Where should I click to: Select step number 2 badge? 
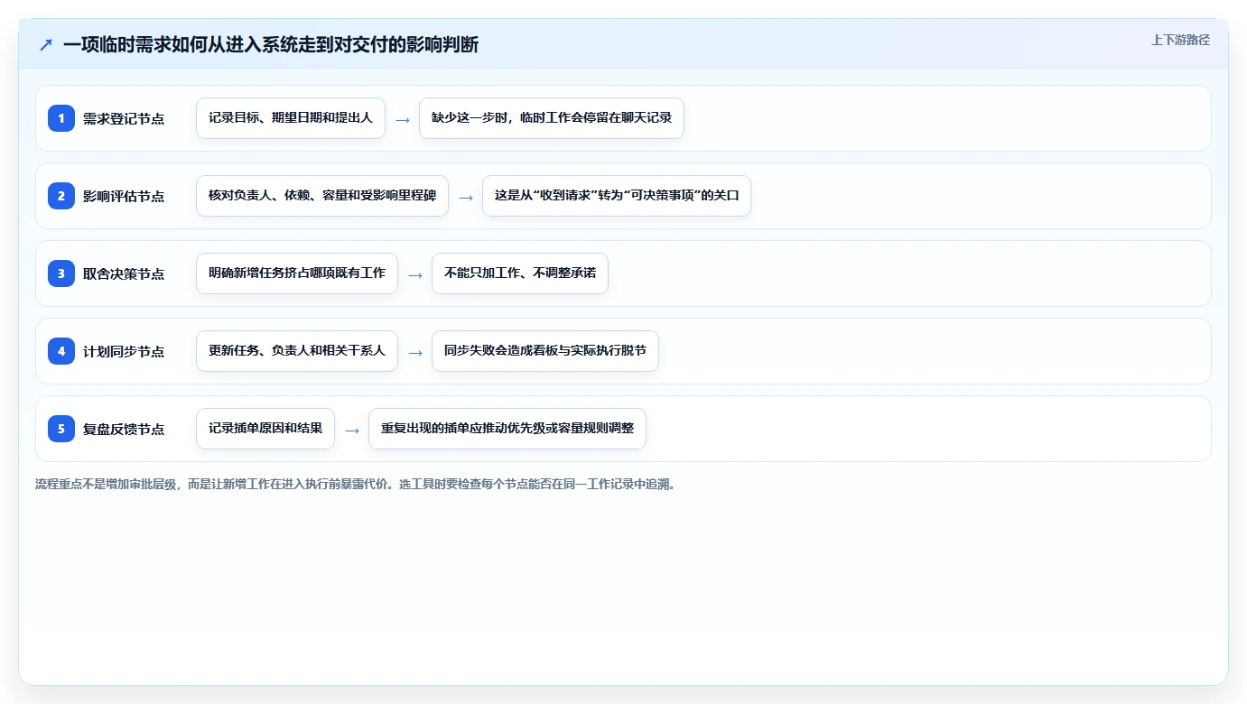[x=61, y=196]
